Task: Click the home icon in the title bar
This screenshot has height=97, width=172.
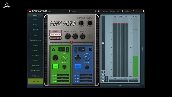Action: 133,11
